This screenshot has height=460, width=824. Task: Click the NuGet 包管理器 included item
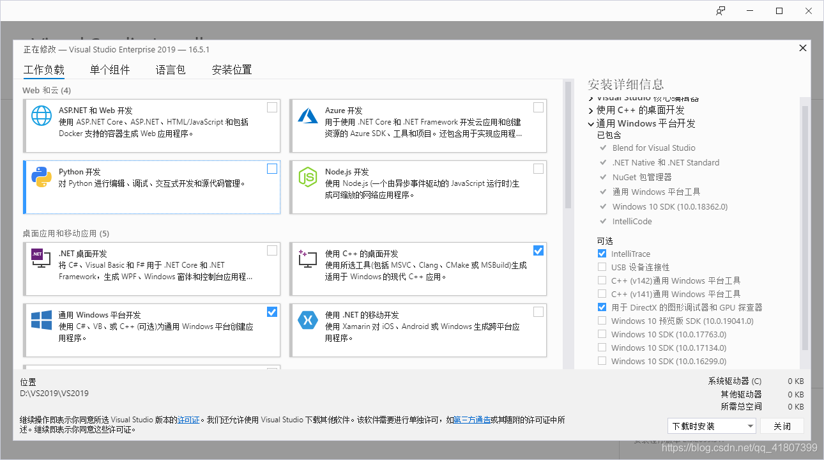tap(642, 177)
